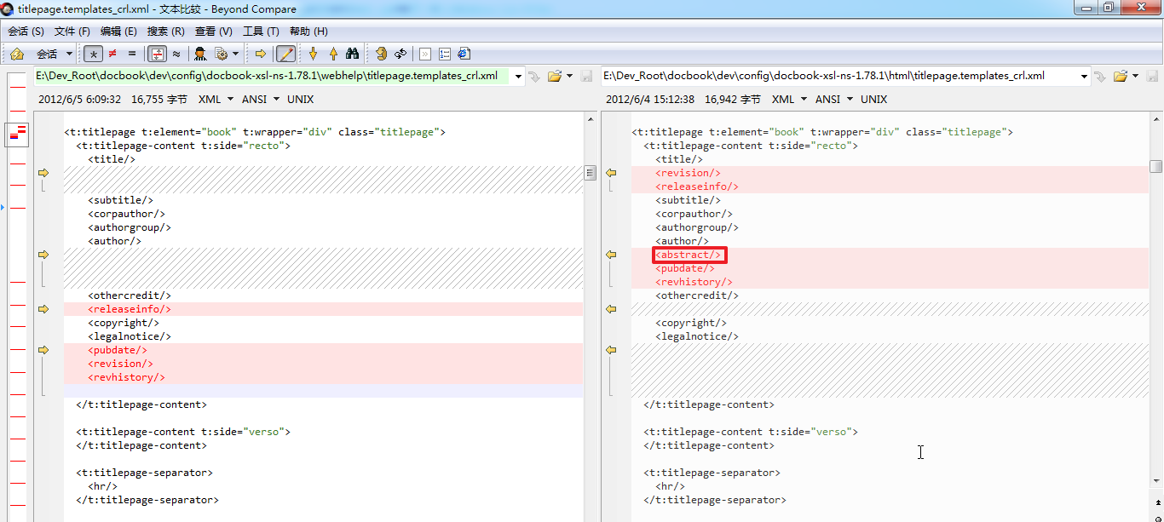Toggle Show All asterisk filter
This screenshot has width=1164, height=522.
(x=94, y=54)
